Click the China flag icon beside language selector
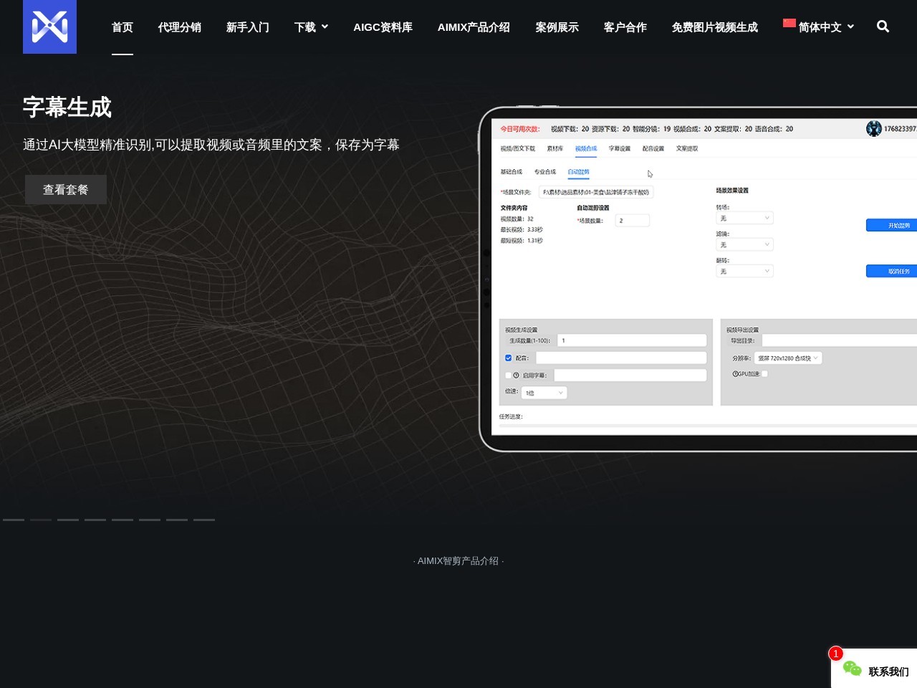The height and width of the screenshot is (688, 917). (789, 23)
